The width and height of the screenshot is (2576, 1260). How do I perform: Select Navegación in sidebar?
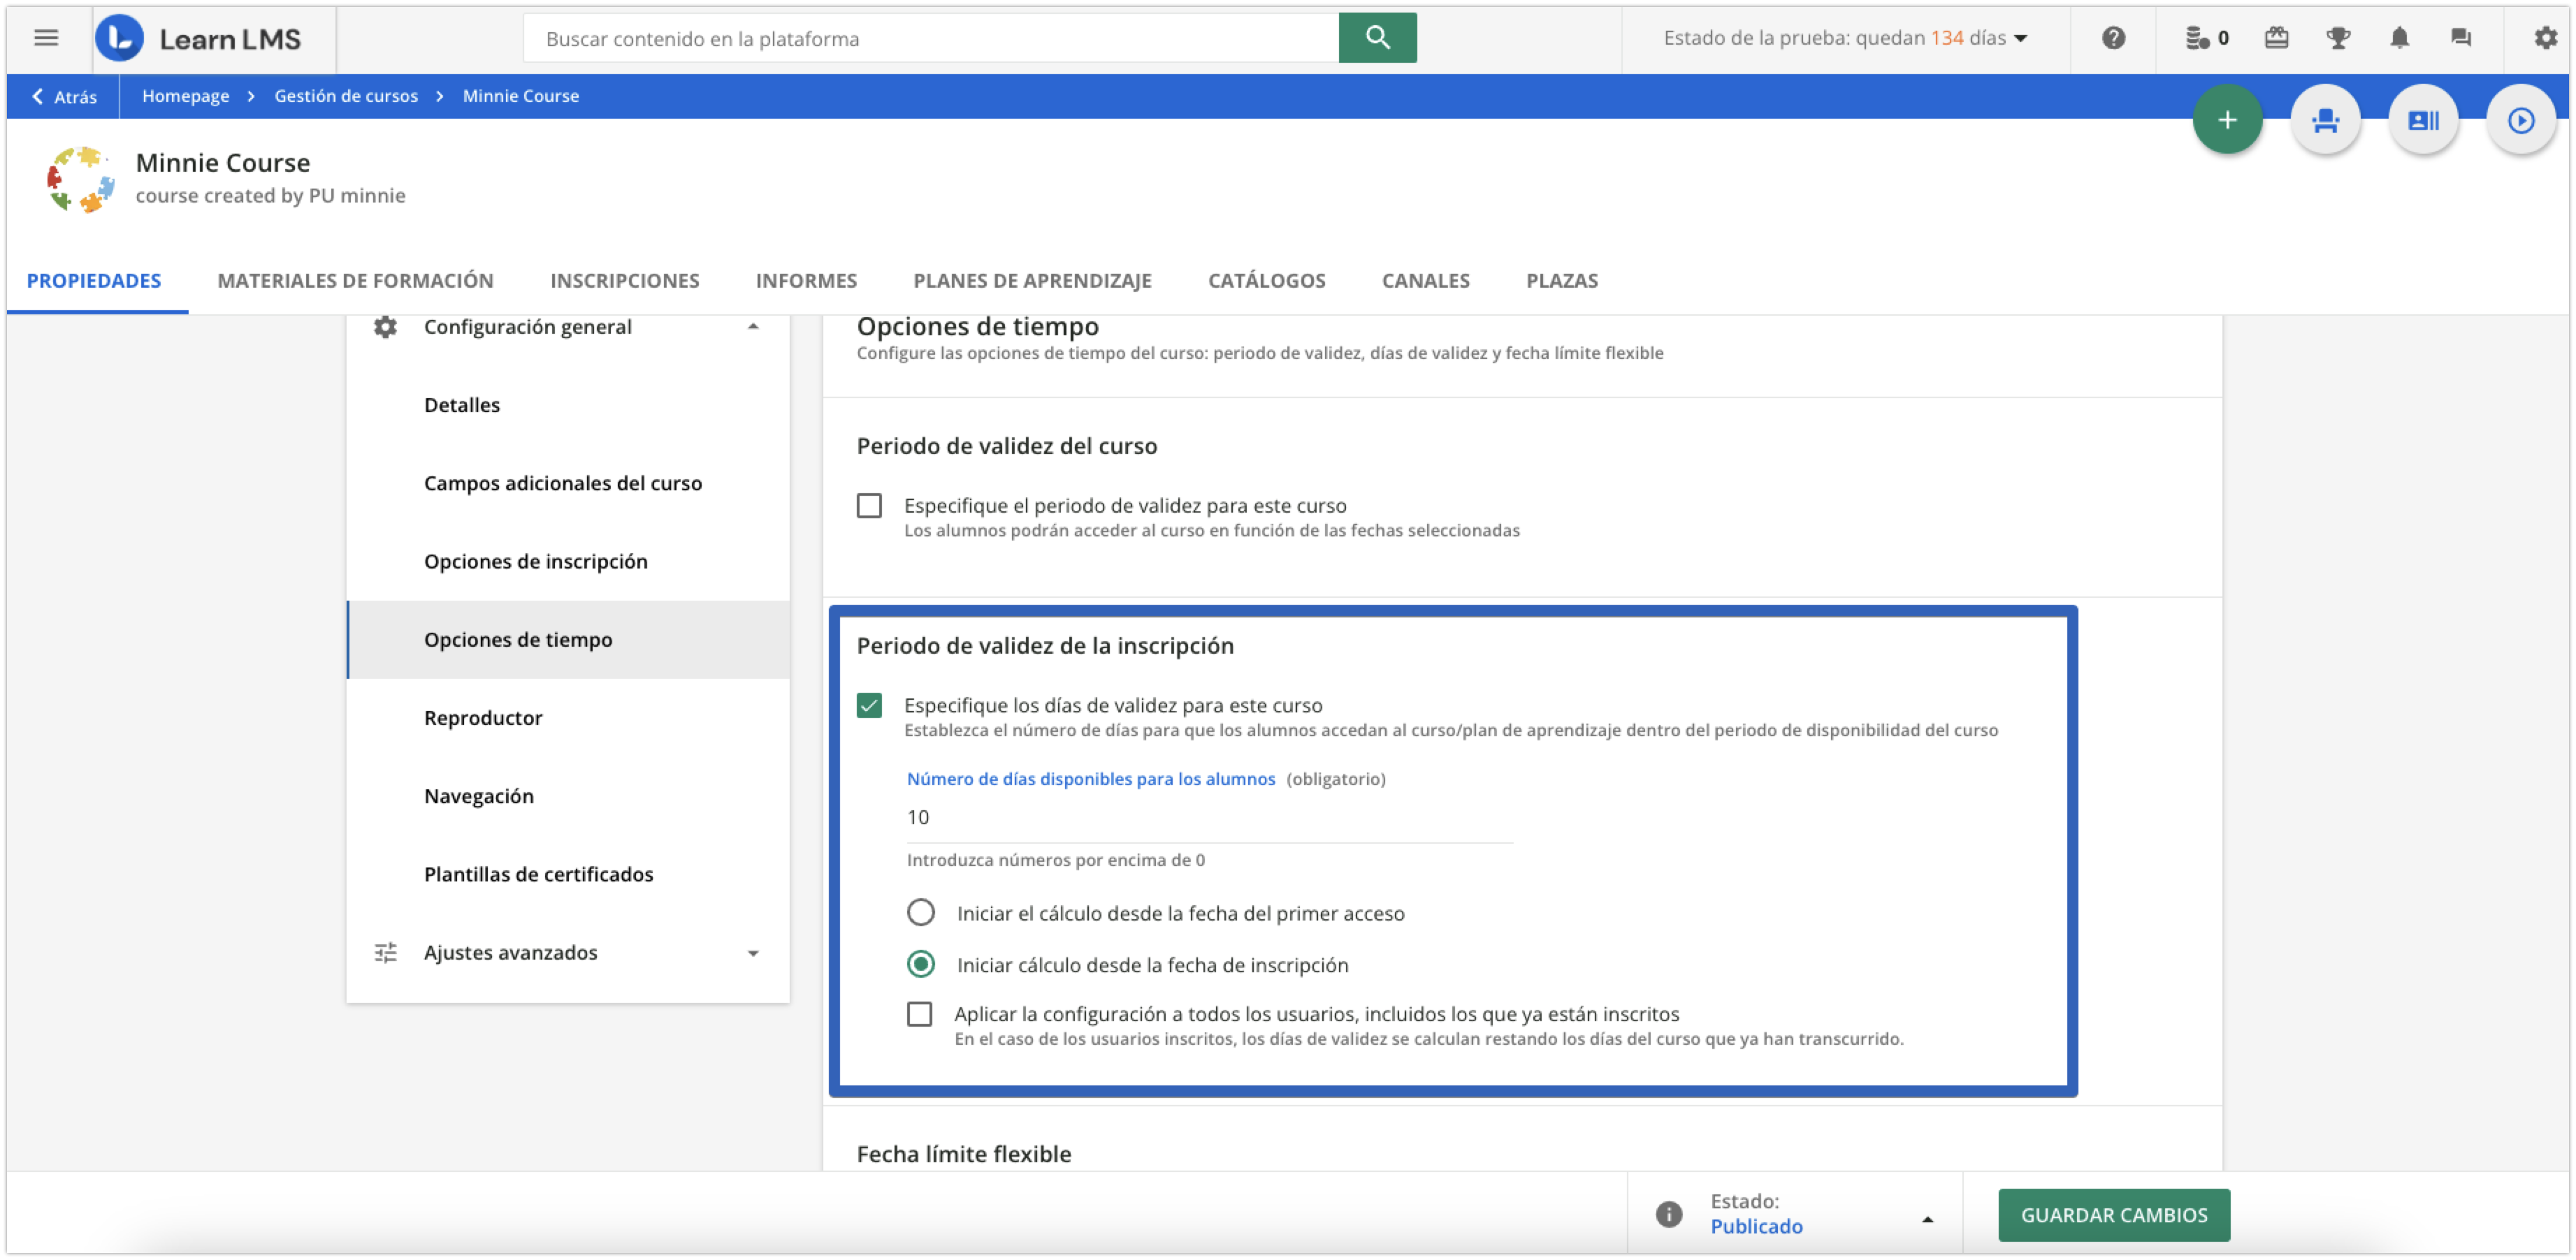click(x=568, y=796)
